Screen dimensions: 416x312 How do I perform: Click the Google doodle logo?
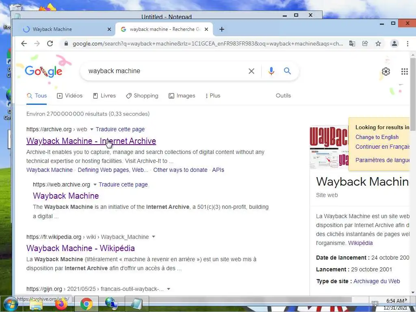(44, 71)
